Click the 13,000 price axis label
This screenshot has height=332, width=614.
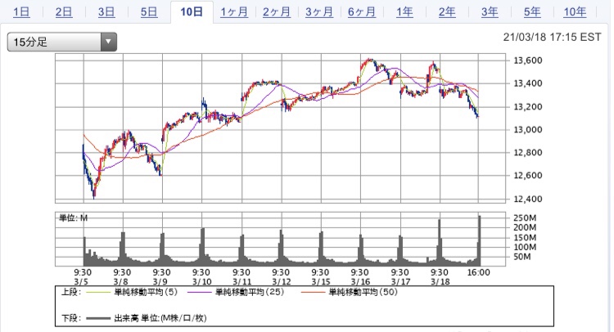click(528, 130)
